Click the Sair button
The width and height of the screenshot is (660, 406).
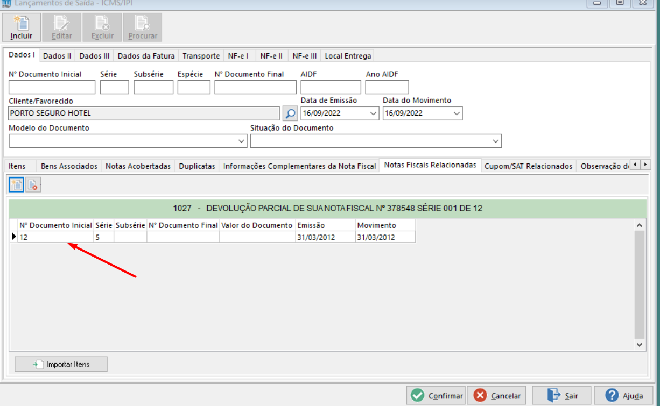pos(561,396)
